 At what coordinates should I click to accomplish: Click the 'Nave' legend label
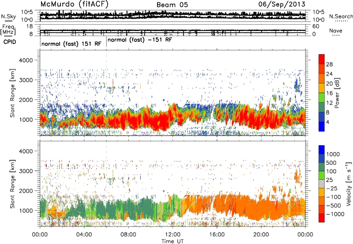336,30
